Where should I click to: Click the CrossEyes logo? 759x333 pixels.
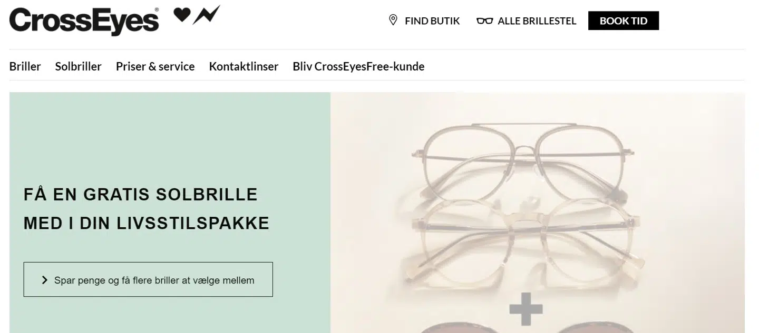click(x=84, y=19)
